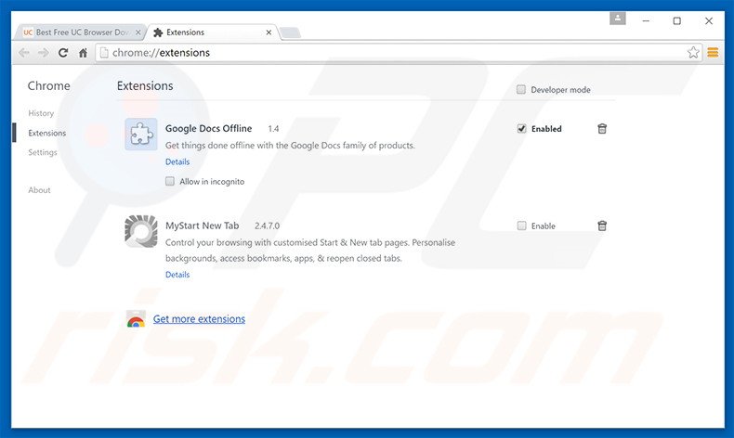The height and width of the screenshot is (438, 734).
Task: Remove Google Docs Offline via trash icon
Action: (x=602, y=129)
